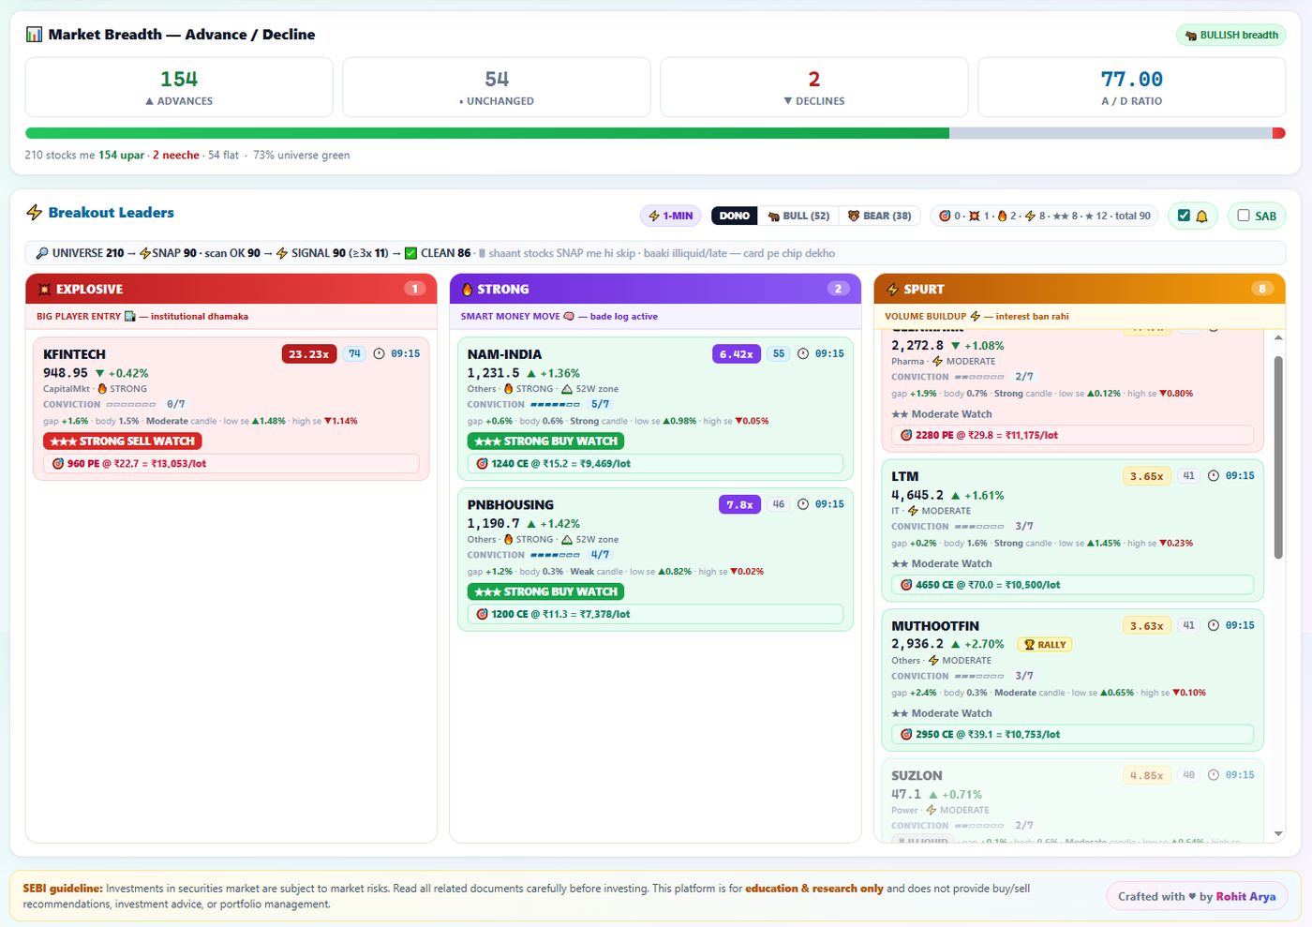Click the Moderate Watch label on LTM card
This screenshot has height=927, width=1312.
pos(942,563)
